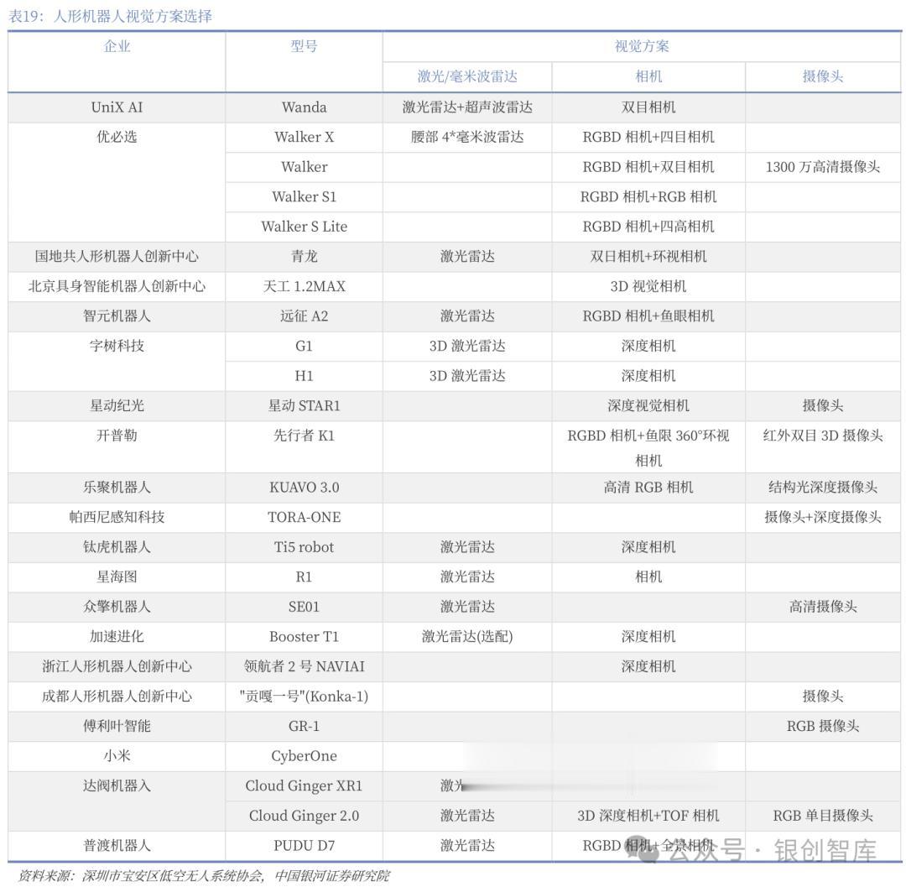Click the 'Walker S Lite' model cell
The image size is (906, 887).
coord(304,227)
